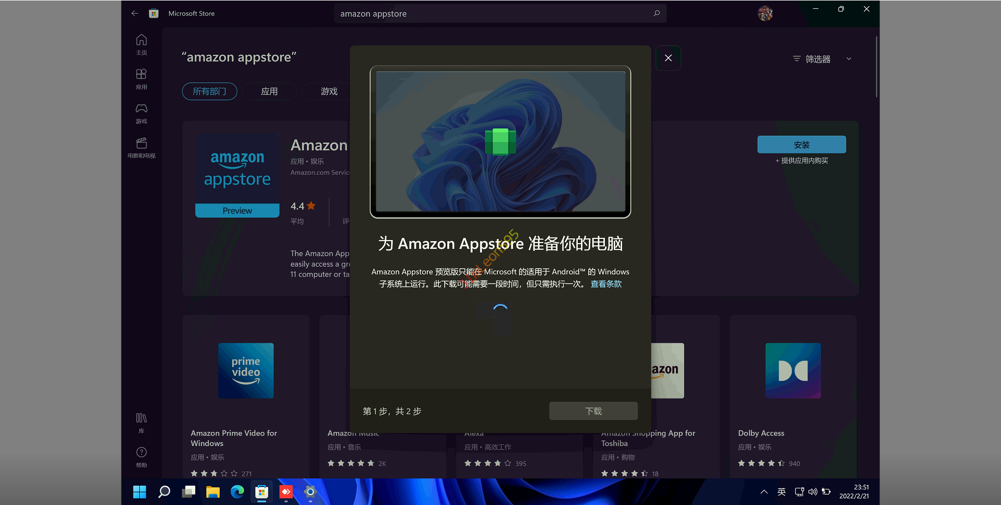Open the user profile avatar
This screenshot has width=1001, height=505.
[765, 14]
